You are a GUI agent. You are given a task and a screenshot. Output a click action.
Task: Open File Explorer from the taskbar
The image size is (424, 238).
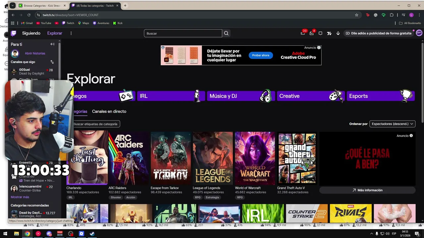pos(16,234)
